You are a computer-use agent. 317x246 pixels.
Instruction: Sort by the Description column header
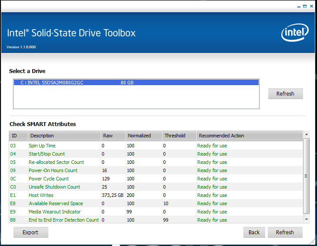coord(64,136)
